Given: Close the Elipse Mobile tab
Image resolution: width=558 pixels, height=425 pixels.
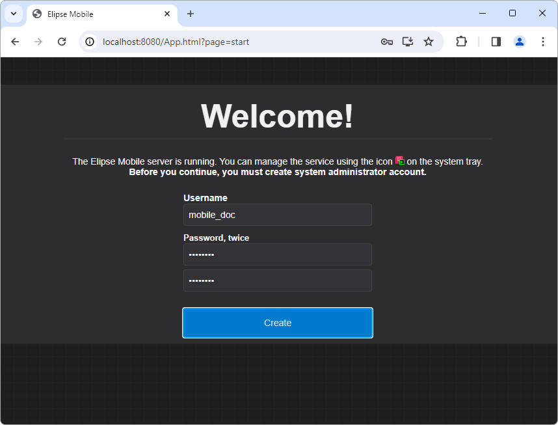Looking at the screenshot, I should click(x=167, y=14).
